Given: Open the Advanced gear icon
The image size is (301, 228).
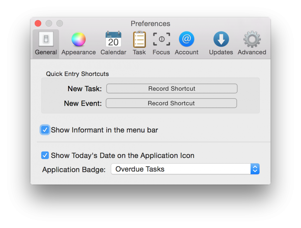Looking at the screenshot, I should click(x=252, y=39).
